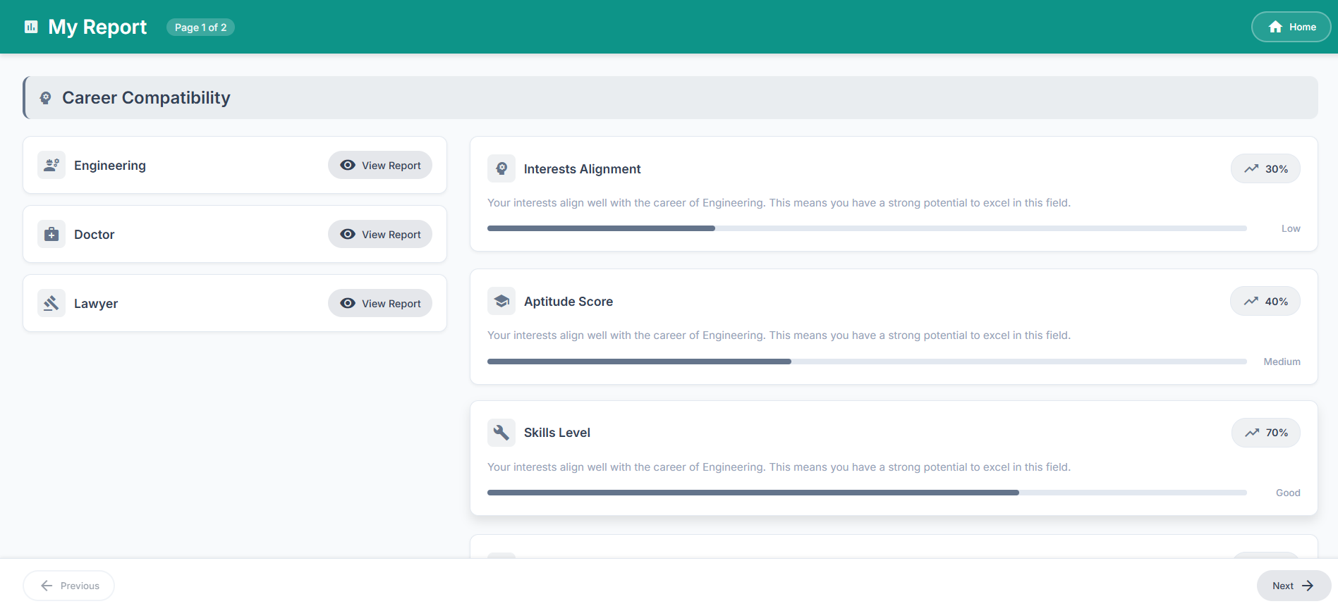Screen dimensions: 1338x611
Task: Select the Engineering career label
Action: click(x=110, y=165)
